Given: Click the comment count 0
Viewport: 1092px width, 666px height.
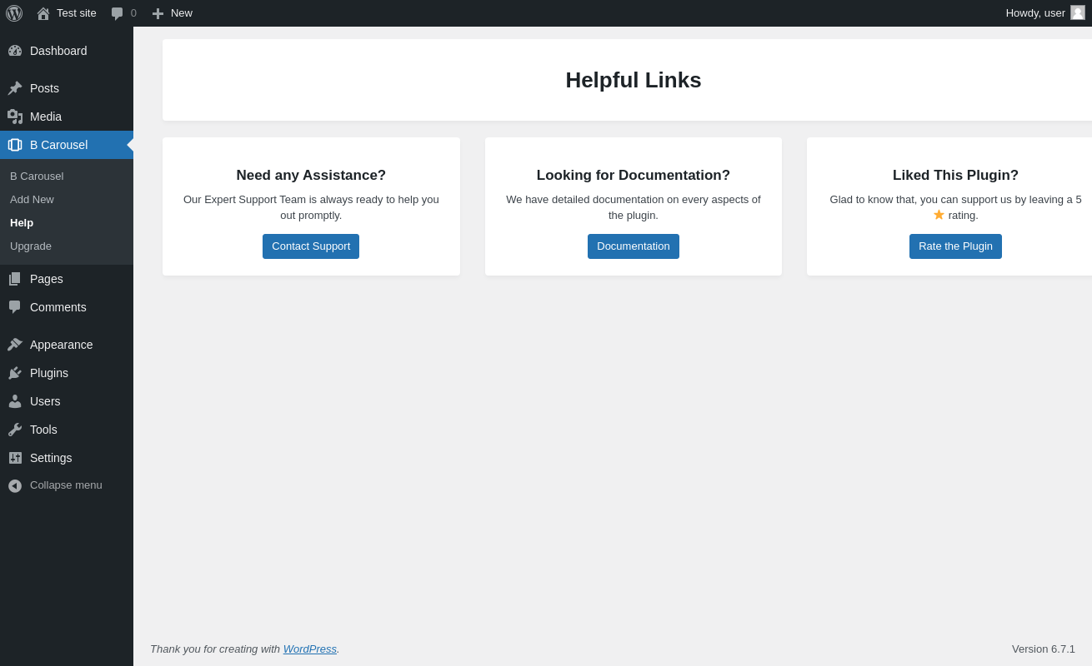Looking at the screenshot, I should coord(133,13).
